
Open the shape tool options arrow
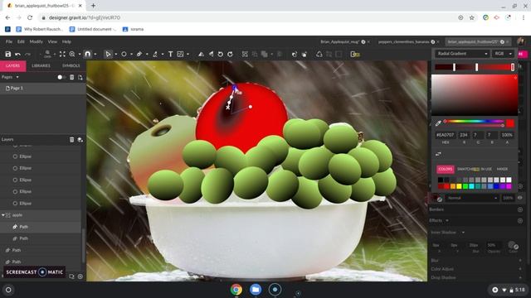click(x=131, y=54)
